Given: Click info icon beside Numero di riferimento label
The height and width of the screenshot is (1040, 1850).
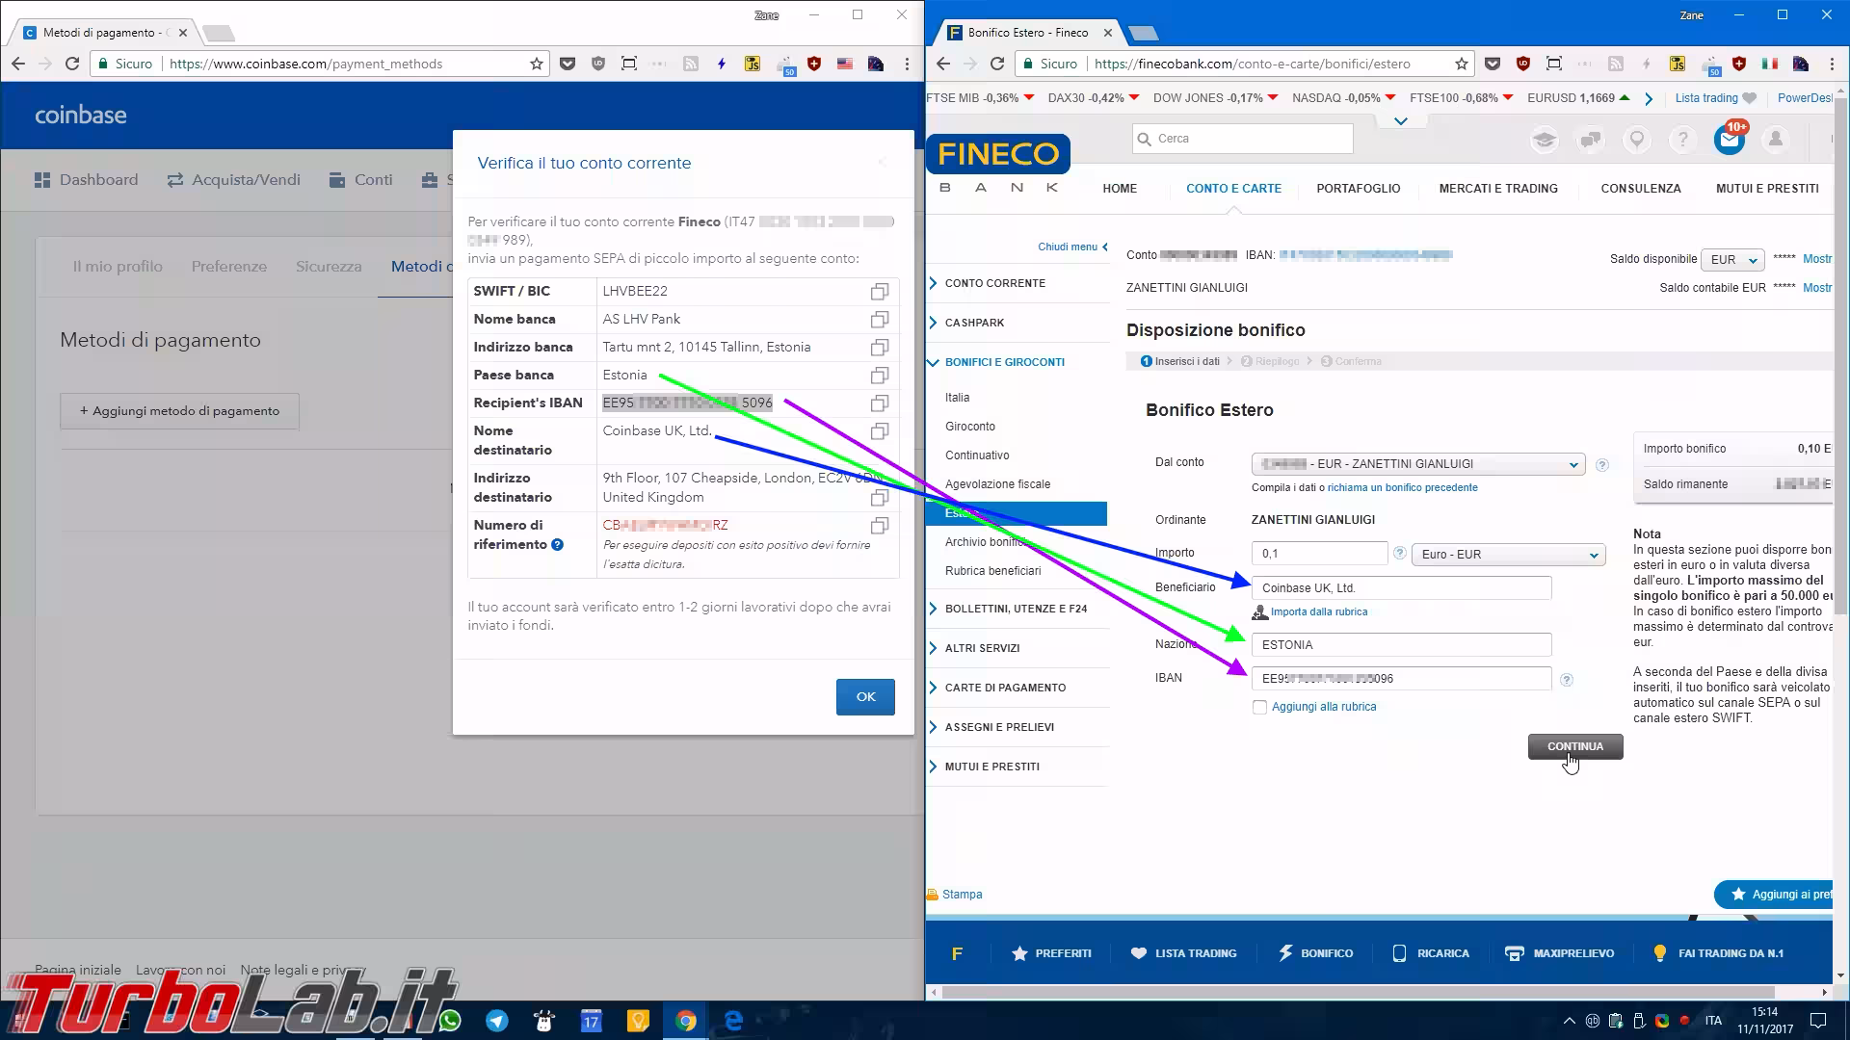Looking at the screenshot, I should click(x=557, y=545).
